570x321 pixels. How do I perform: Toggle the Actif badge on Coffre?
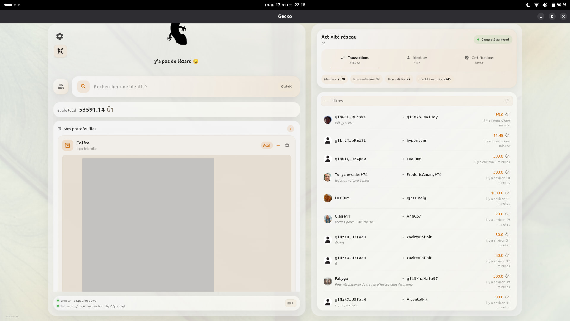(267, 145)
